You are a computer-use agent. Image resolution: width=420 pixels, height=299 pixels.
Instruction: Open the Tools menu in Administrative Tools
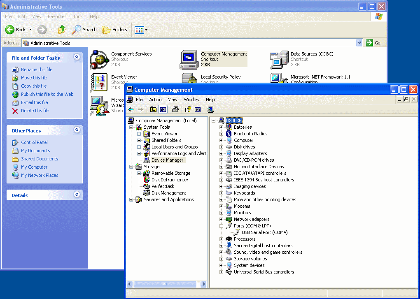(x=78, y=16)
